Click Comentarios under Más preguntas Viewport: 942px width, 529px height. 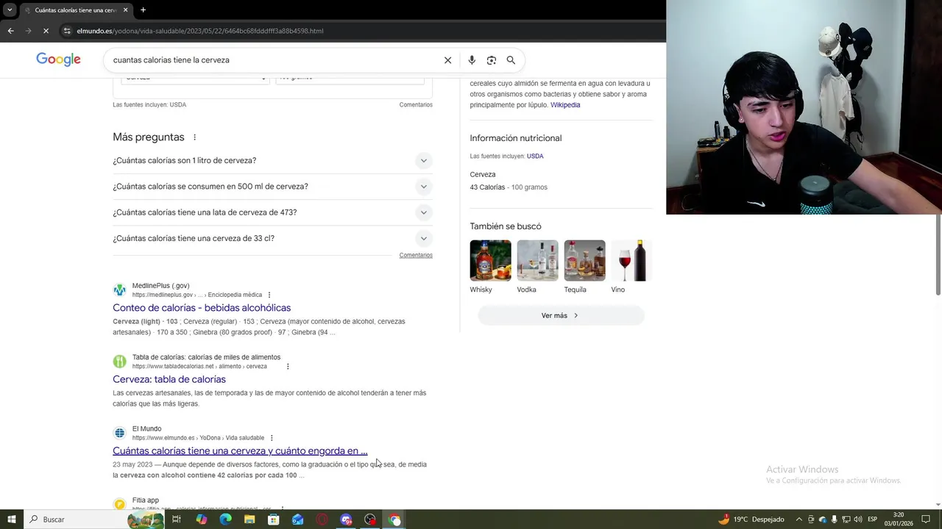click(416, 255)
